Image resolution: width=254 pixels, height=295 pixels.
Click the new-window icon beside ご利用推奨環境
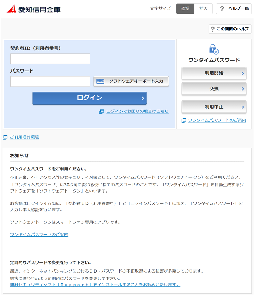click(5, 137)
